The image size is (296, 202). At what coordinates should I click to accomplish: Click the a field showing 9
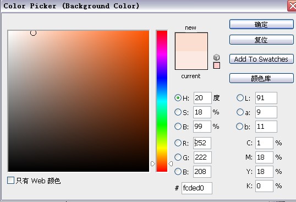coord(266,112)
